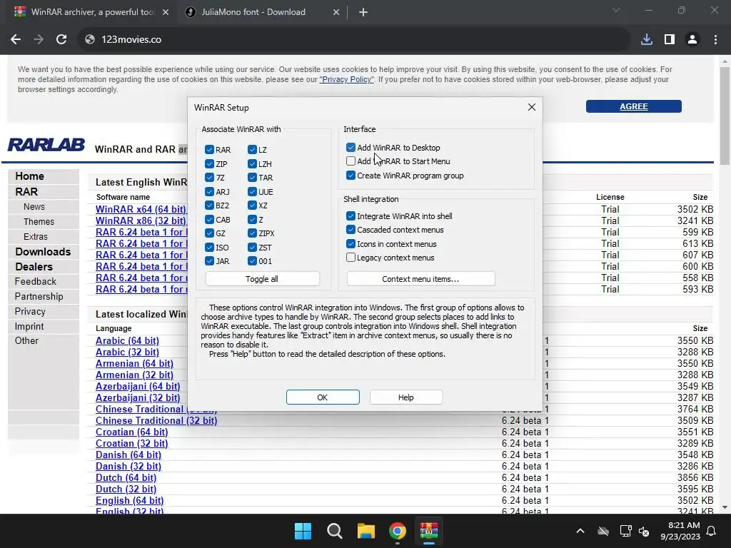This screenshot has height=548, width=731.
Task: Show hidden system tray icons
Action: 580,531
